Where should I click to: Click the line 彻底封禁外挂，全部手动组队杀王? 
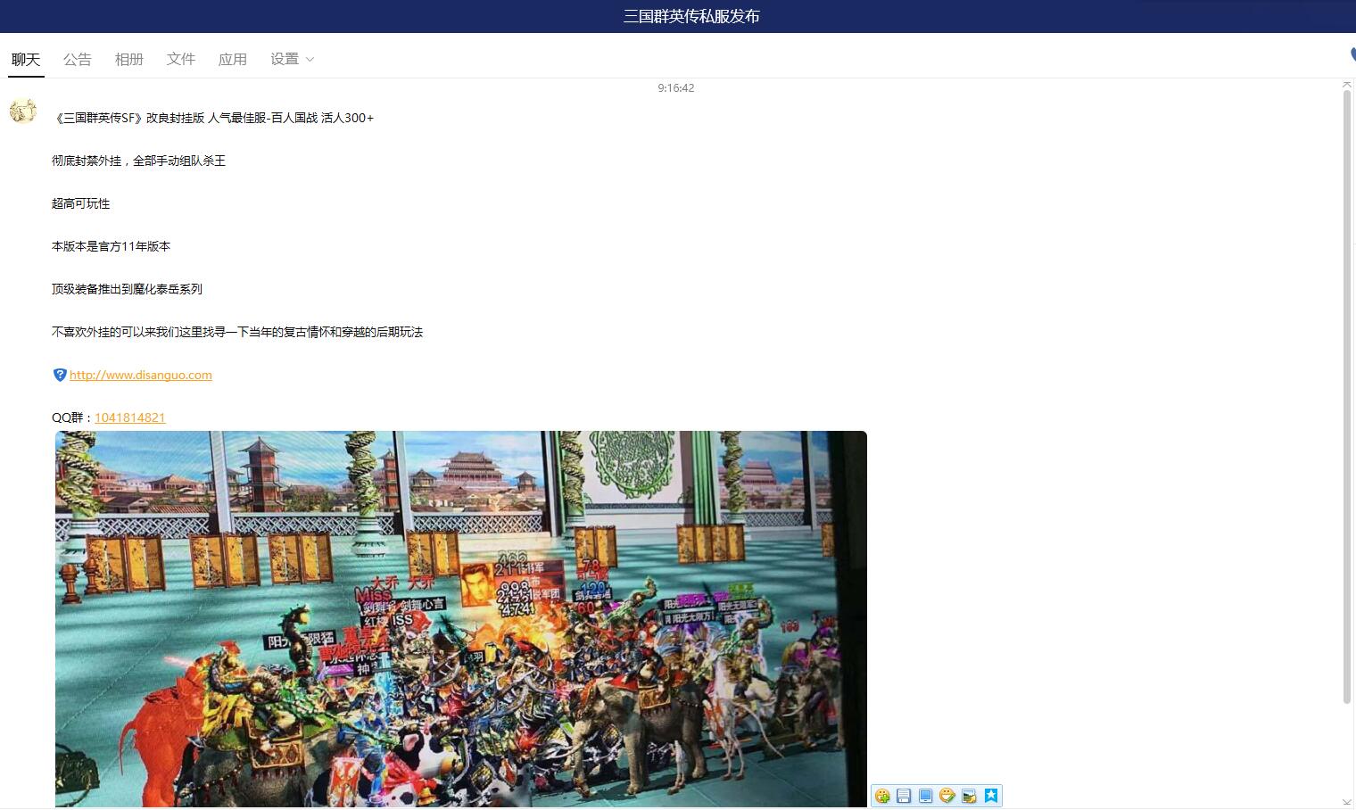138,161
